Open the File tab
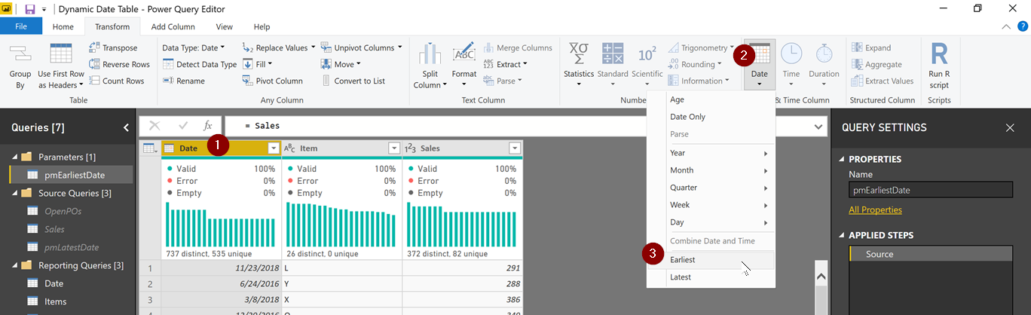1031x315 pixels. [21, 26]
